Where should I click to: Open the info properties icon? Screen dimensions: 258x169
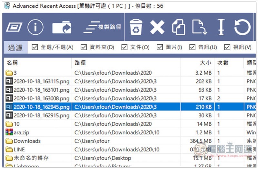[35, 27]
